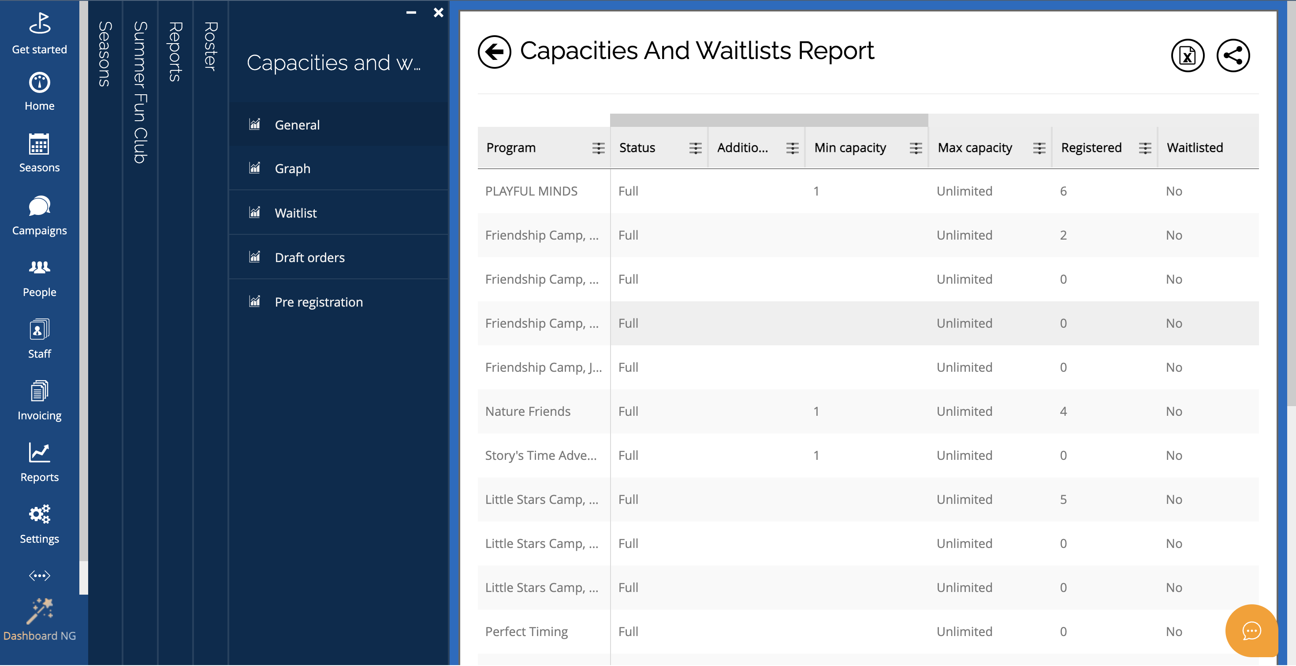Open Max capacity column menu
1296x666 pixels.
(1039, 148)
